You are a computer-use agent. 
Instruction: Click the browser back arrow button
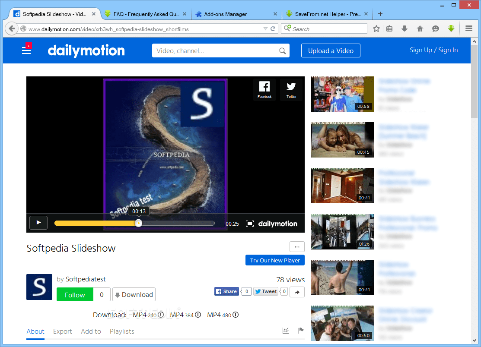pos(12,29)
